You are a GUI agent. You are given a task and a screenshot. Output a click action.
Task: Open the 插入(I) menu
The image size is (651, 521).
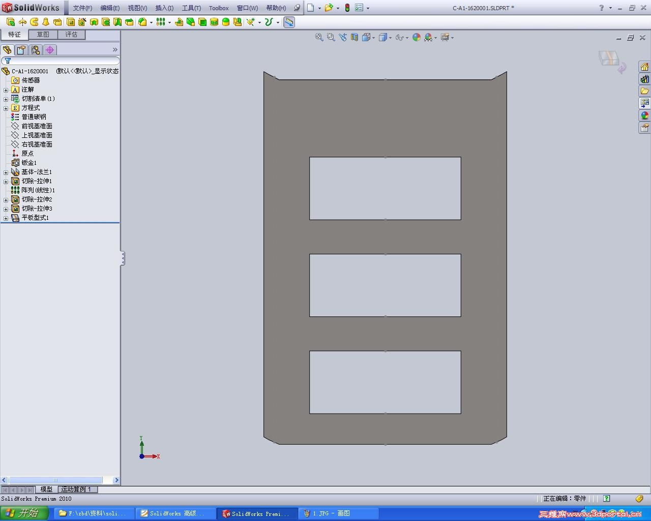pyautogui.click(x=164, y=8)
